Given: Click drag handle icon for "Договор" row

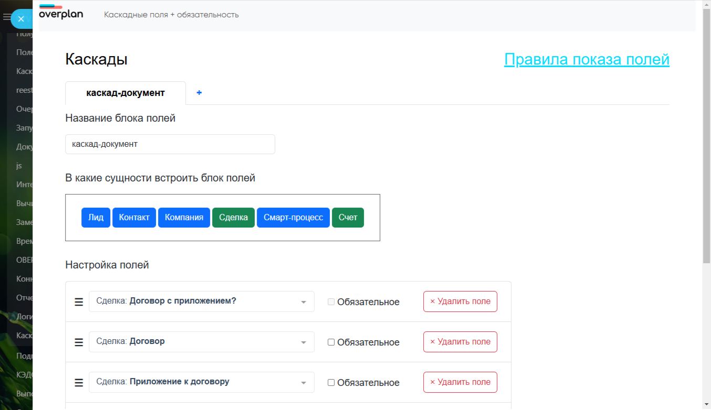Looking at the screenshot, I should pyautogui.click(x=79, y=342).
